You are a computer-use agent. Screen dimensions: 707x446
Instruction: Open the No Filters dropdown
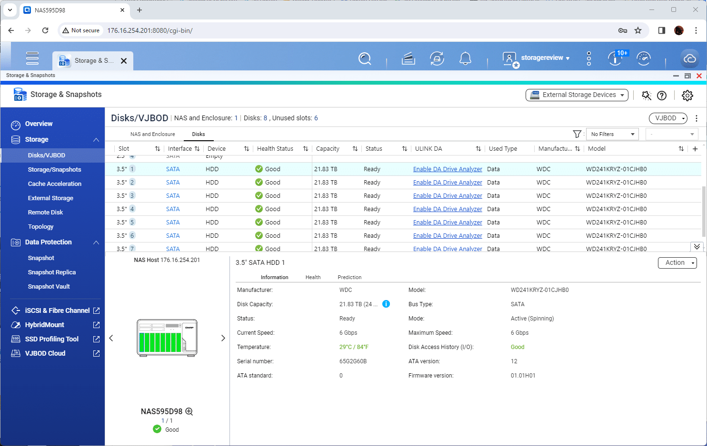[612, 134]
